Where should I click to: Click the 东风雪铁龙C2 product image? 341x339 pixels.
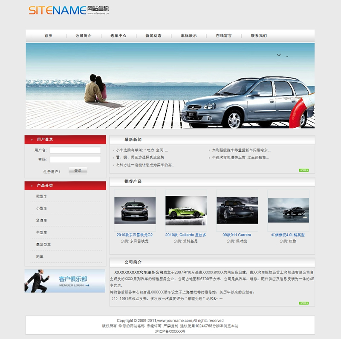click(135, 210)
